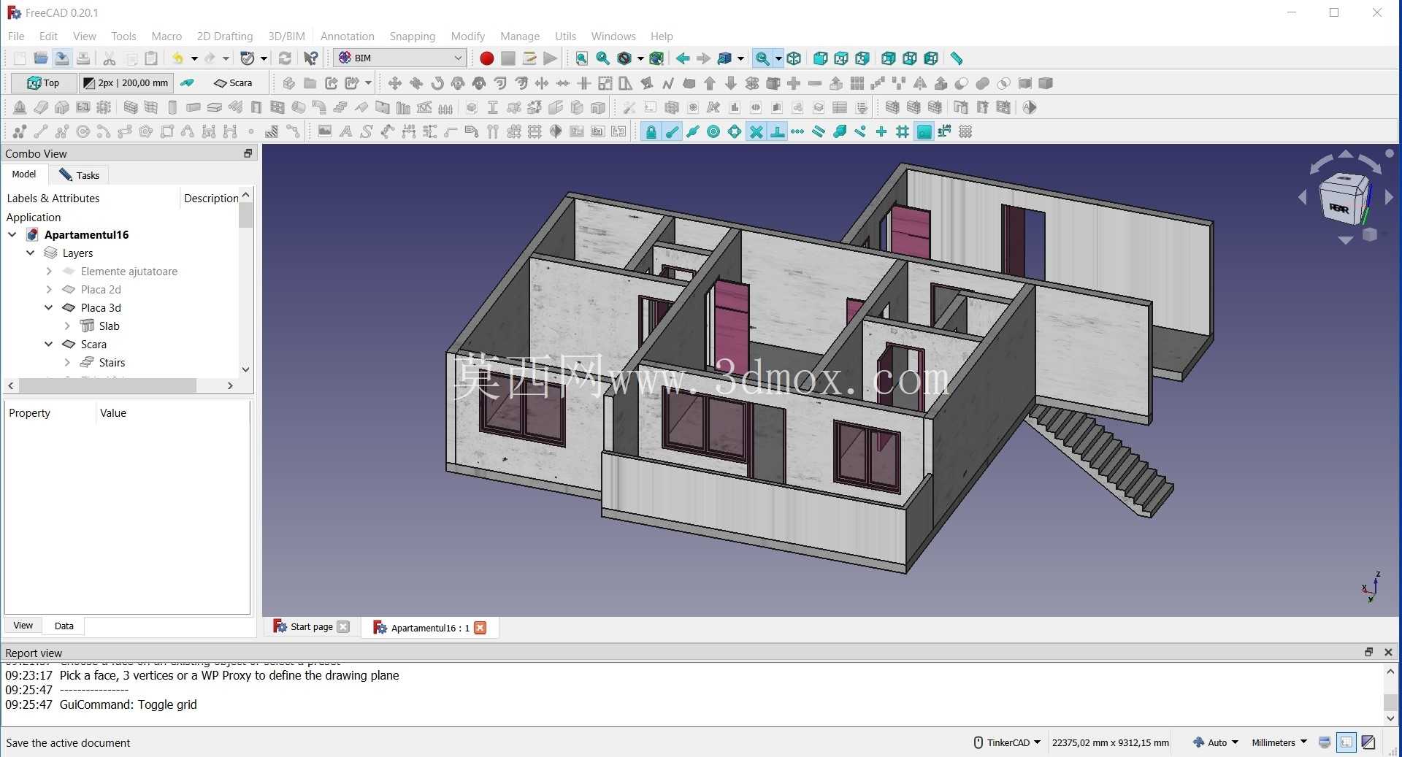1402x757 pixels.
Task: Toggle snap to center
Action: (x=714, y=131)
